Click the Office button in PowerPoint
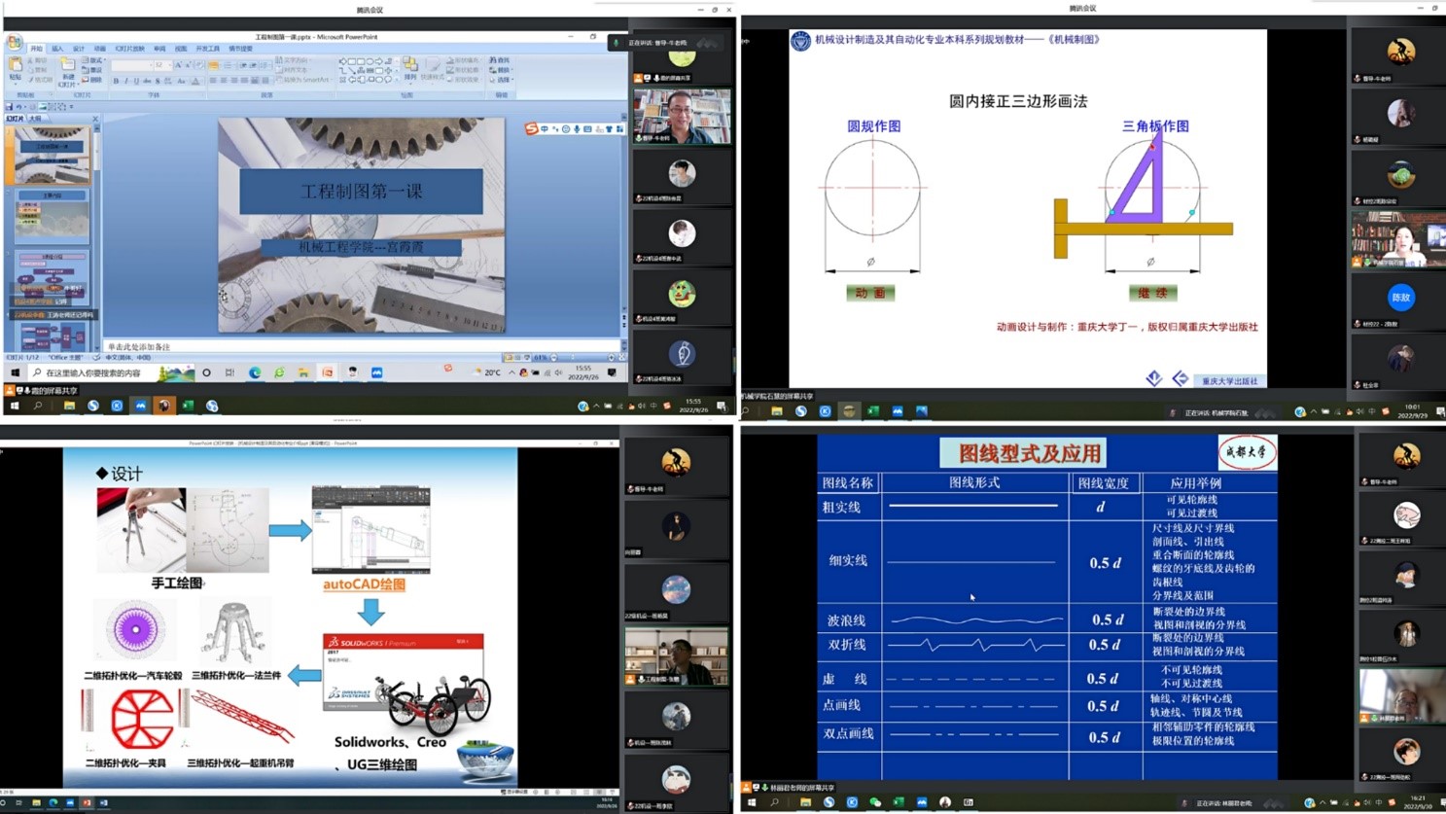1446x814 pixels. pyautogui.click(x=14, y=42)
